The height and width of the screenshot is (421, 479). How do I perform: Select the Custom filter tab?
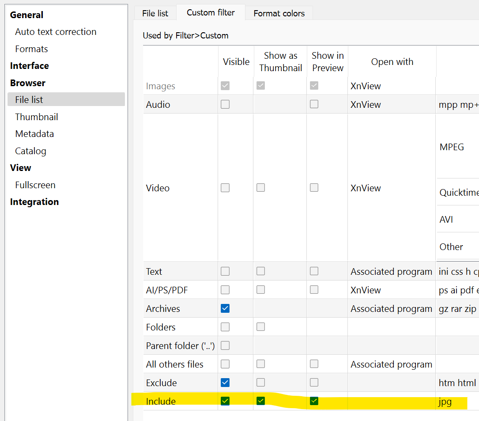tap(211, 12)
